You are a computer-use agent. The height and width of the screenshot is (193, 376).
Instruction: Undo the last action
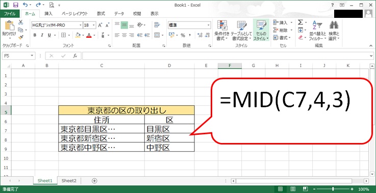tap(25, 5)
